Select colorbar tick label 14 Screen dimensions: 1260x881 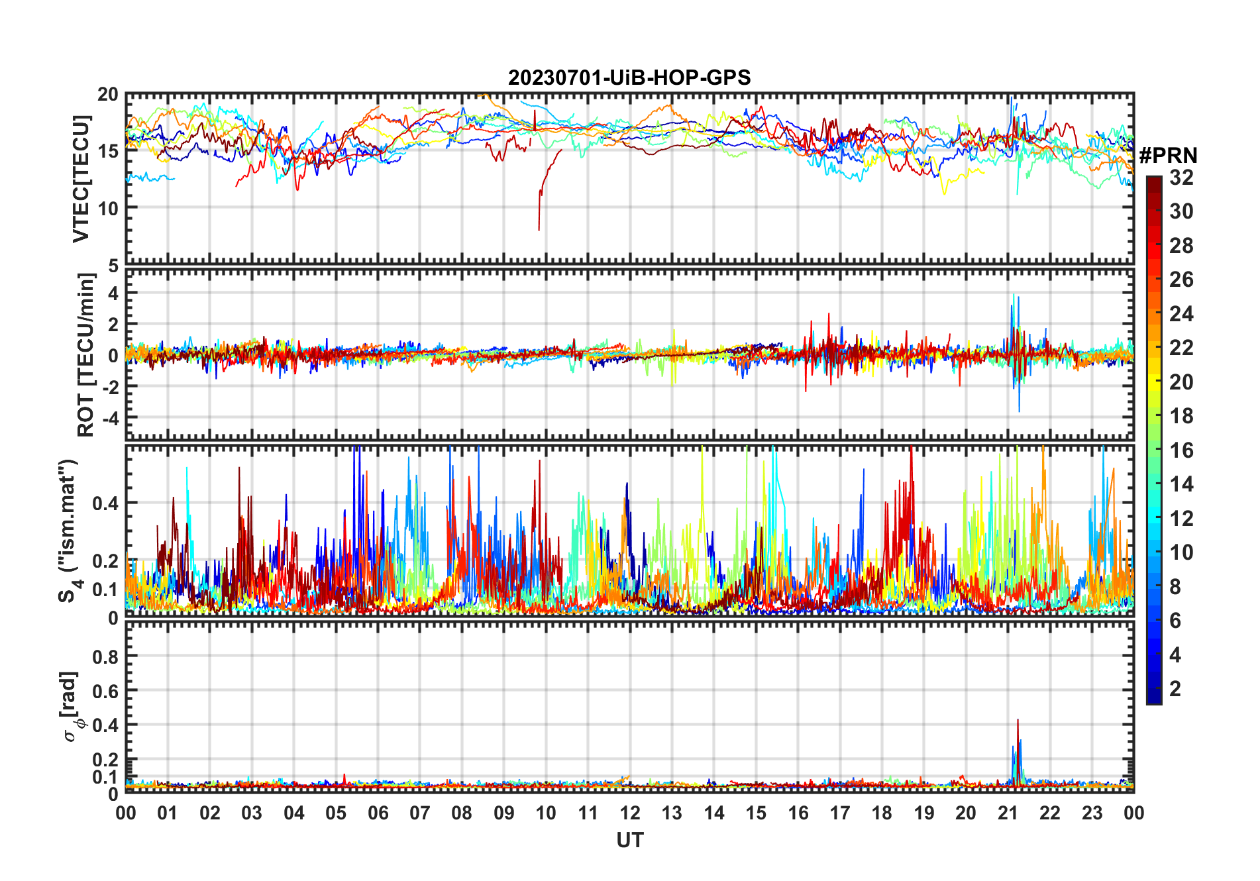[x=1181, y=484]
